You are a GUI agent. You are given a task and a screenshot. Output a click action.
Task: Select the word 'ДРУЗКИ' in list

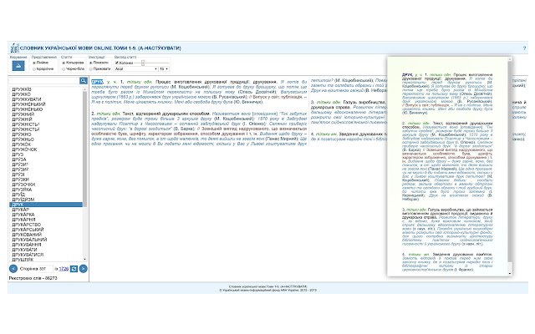pos(20,180)
